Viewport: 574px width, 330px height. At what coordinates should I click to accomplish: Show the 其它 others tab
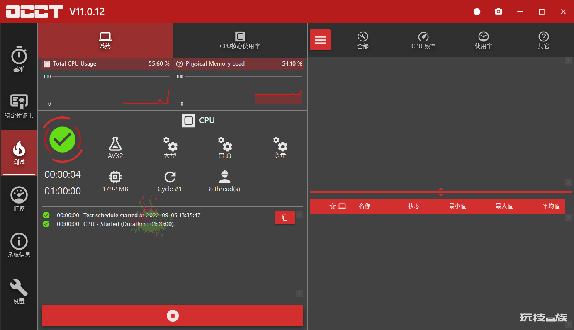(544, 40)
